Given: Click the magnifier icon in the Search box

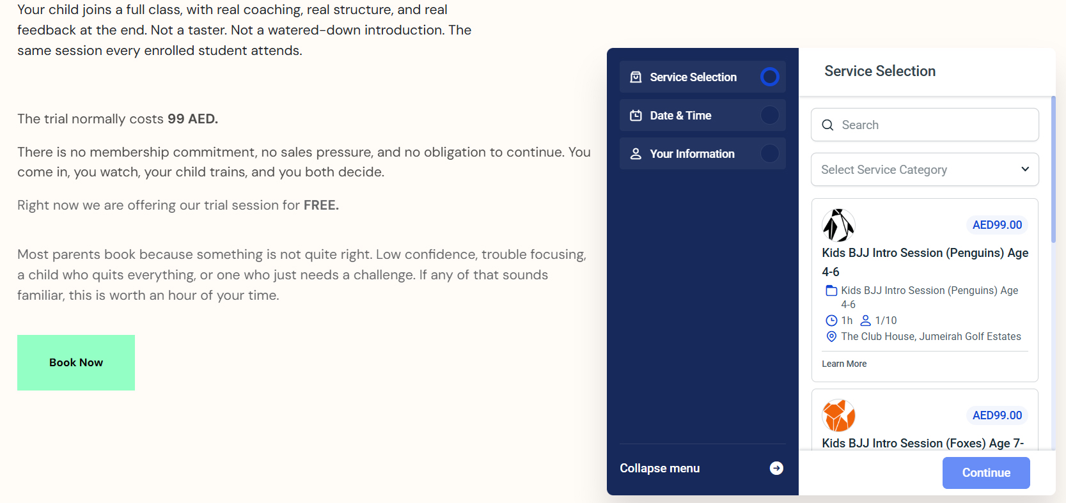Looking at the screenshot, I should [x=827, y=125].
